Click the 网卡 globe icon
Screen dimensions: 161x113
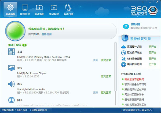click(x=11, y=100)
